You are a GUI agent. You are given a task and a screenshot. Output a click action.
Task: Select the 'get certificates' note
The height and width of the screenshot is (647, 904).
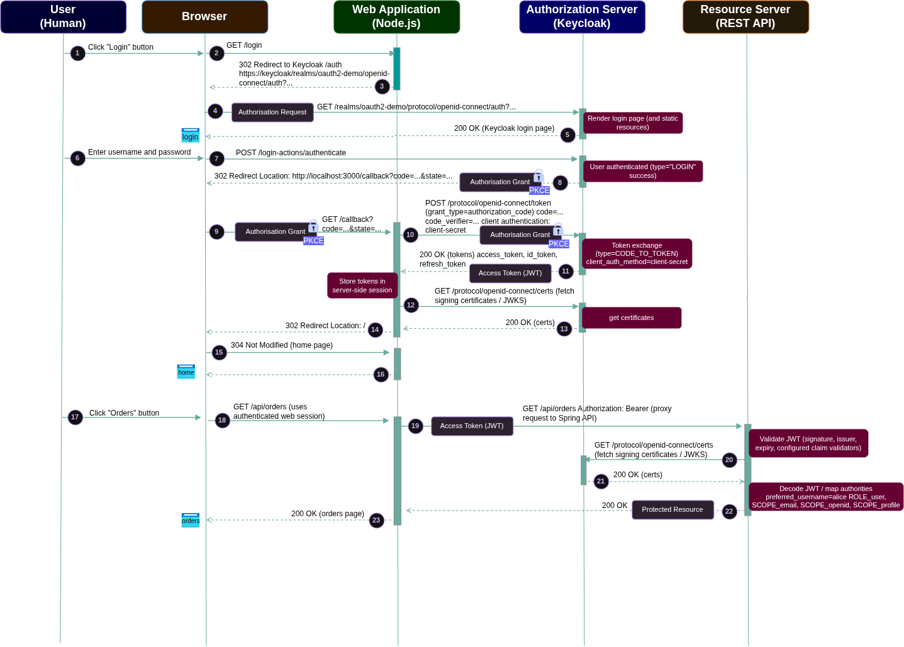point(632,318)
